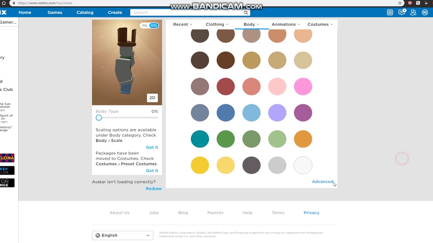This screenshot has width=433, height=243.
Task: Select the lavender skin color
Action: pos(277,113)
